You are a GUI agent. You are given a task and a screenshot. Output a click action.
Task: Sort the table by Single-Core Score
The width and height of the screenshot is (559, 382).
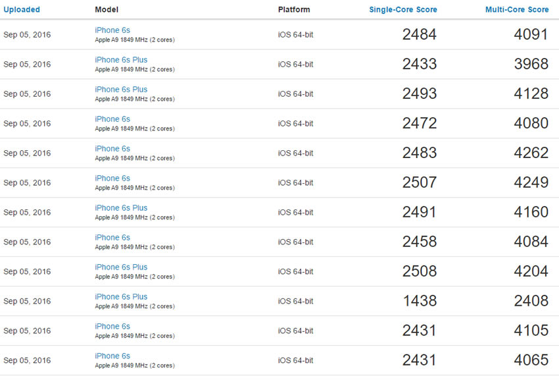(402, 9)
